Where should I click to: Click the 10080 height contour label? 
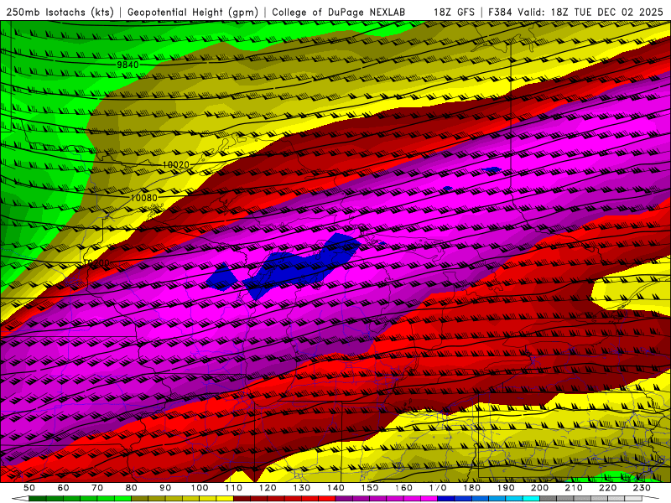click(x=143, y=198)
